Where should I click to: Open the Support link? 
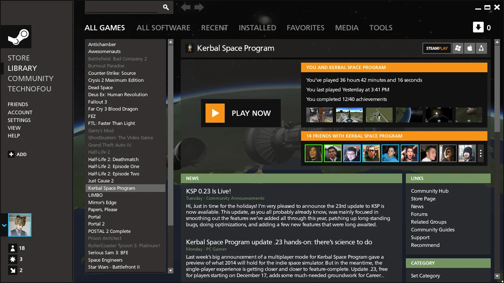(420, 237)
